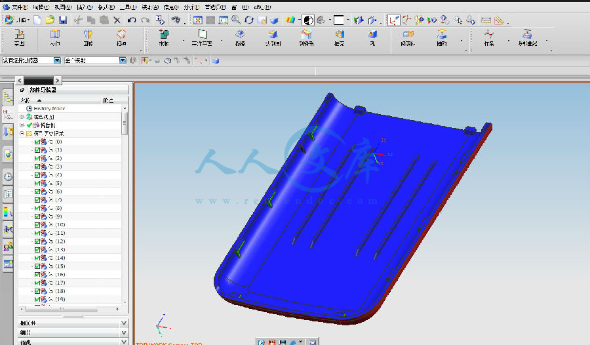The height and width of the screenshot is (345, 590).
Task: Open the History clock sidebar tab
Action: pos(7,176)
